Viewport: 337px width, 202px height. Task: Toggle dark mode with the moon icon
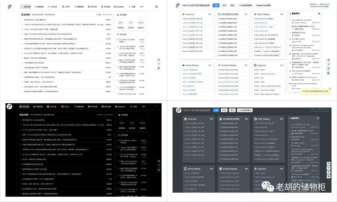pyautogui.click(x=328, y=73)
